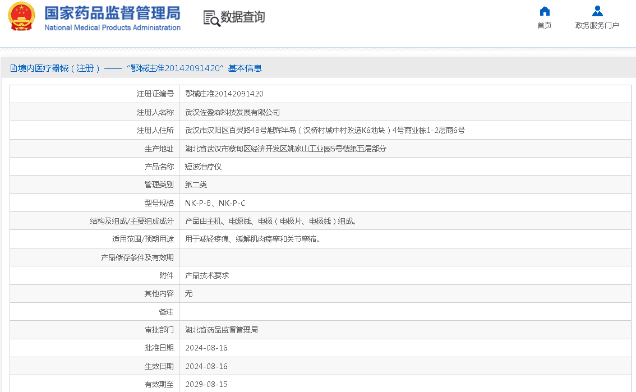Select the registration number 鄂械注准20142091420 cell
This screenshot has width=636, height=392.
point(224,94)
